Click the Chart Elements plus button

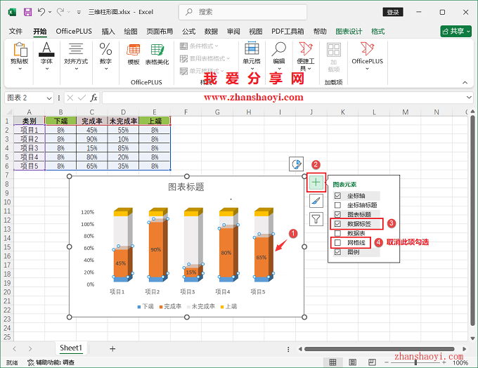tap(316, 183)
